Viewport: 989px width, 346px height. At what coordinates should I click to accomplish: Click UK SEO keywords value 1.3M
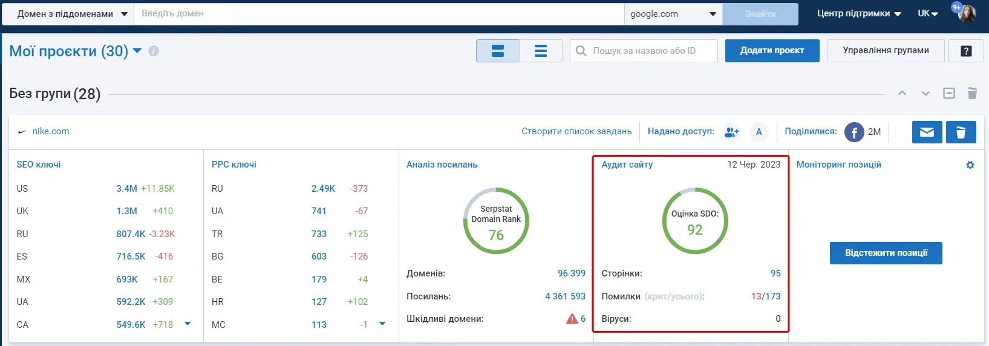126,211
